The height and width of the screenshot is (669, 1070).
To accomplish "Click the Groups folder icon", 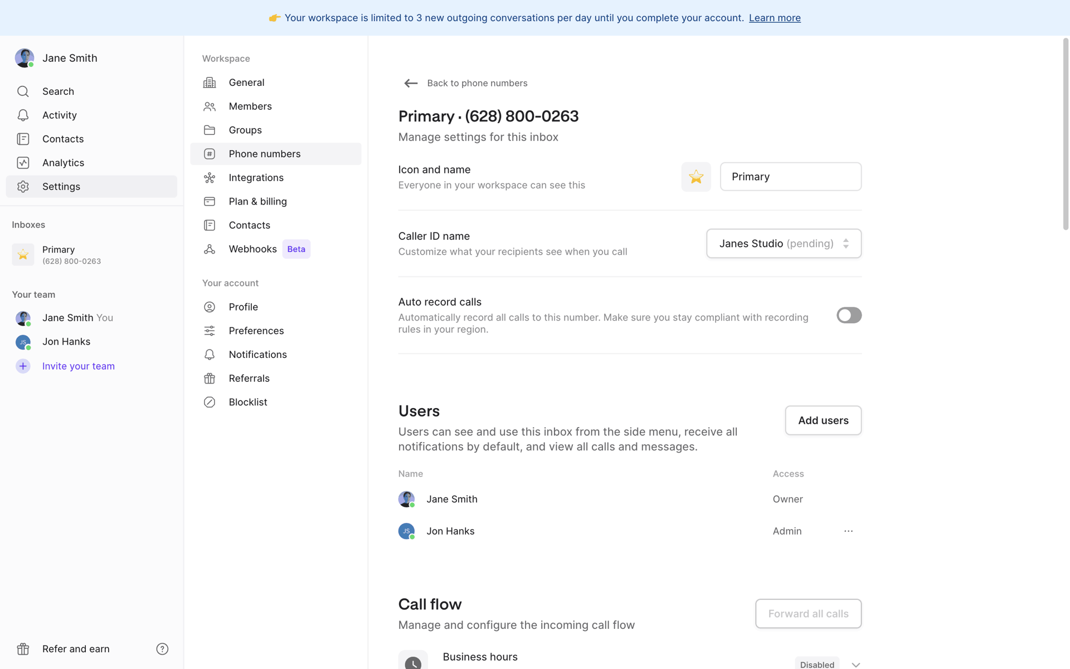I will 210,130.
